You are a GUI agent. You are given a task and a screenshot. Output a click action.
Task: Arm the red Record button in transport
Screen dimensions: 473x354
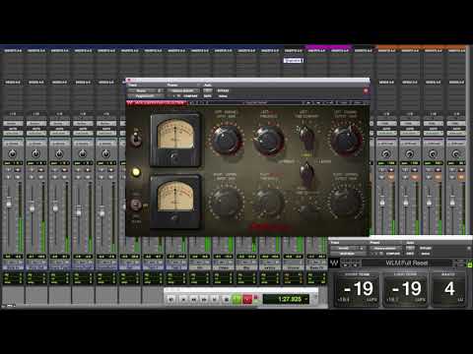(x=247, y=299)
